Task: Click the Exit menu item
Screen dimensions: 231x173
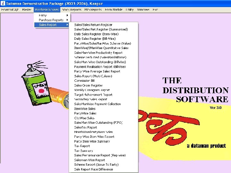Action: pos(155,10)
